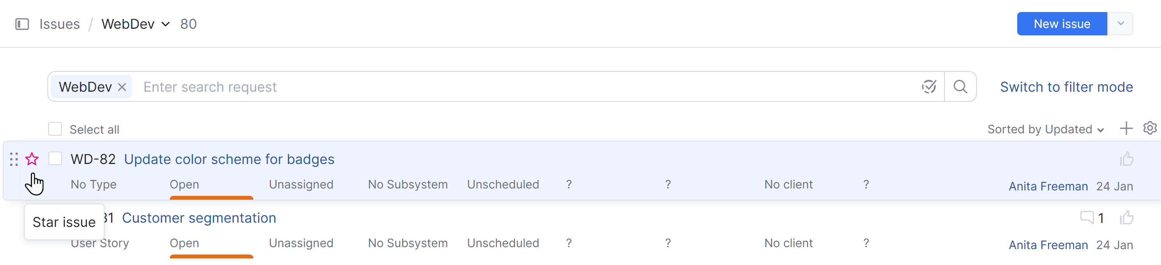This screenshot has height=265, width=1161.
Task: Vote thumbs up on WD-82
Action: point(1126,159)
